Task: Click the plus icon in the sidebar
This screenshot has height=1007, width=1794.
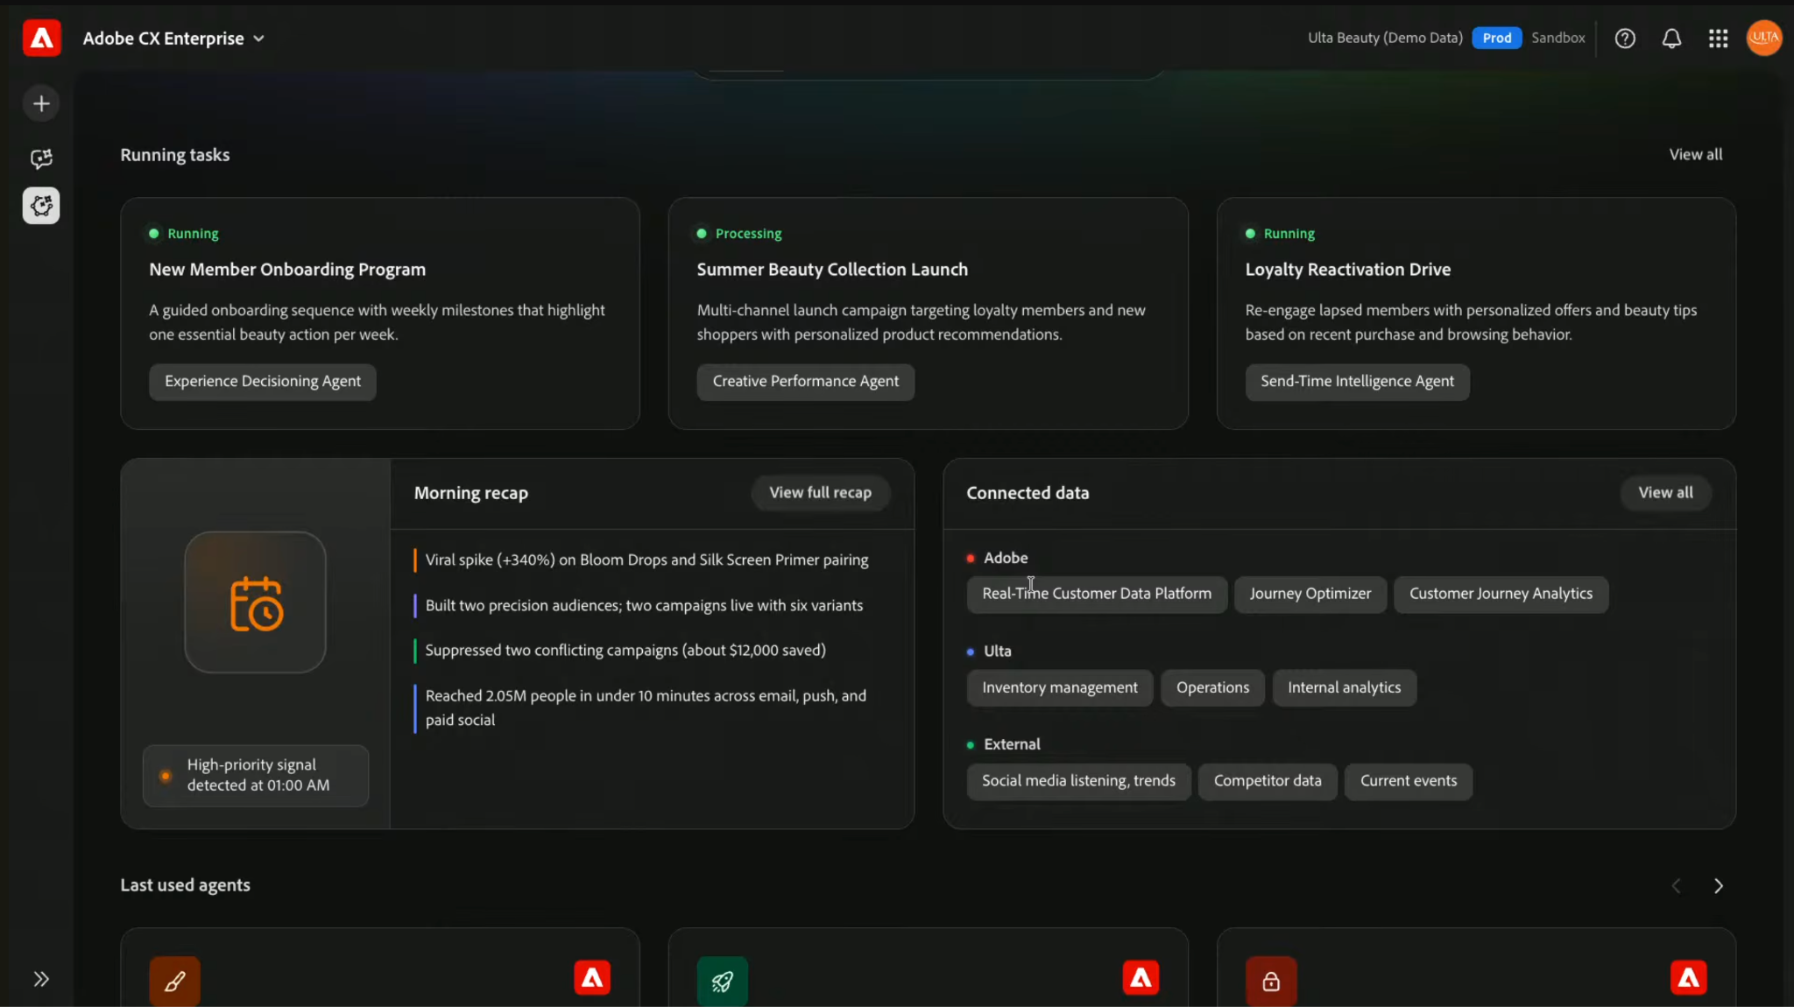Action: [41, 103]
